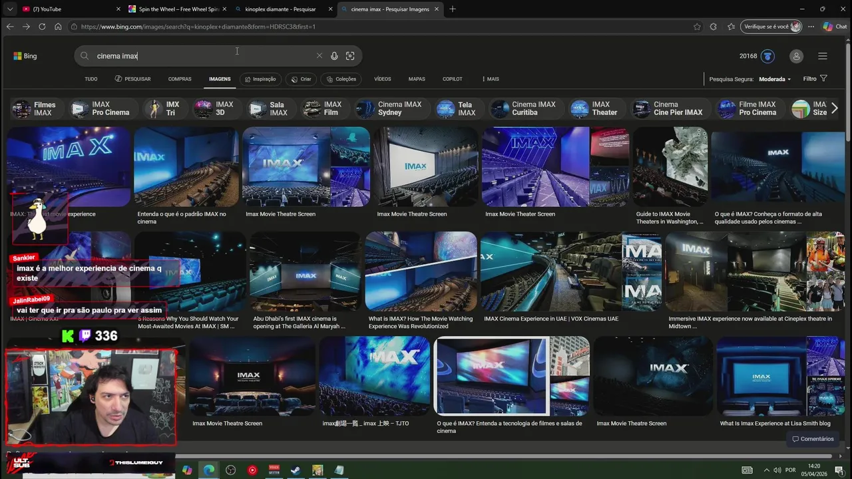
Task: Click the Comentários feedback button
Action: (x=813, y=439)
